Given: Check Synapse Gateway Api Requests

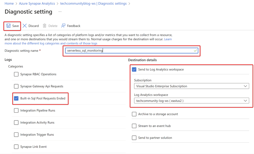Looking at the screenshot, I should click(x=16, y=87).
